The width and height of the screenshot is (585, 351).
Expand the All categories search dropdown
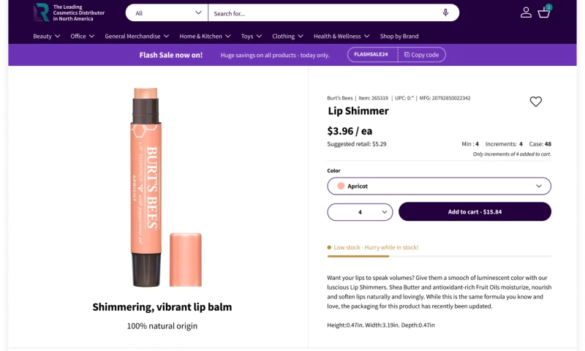point(167,12)
